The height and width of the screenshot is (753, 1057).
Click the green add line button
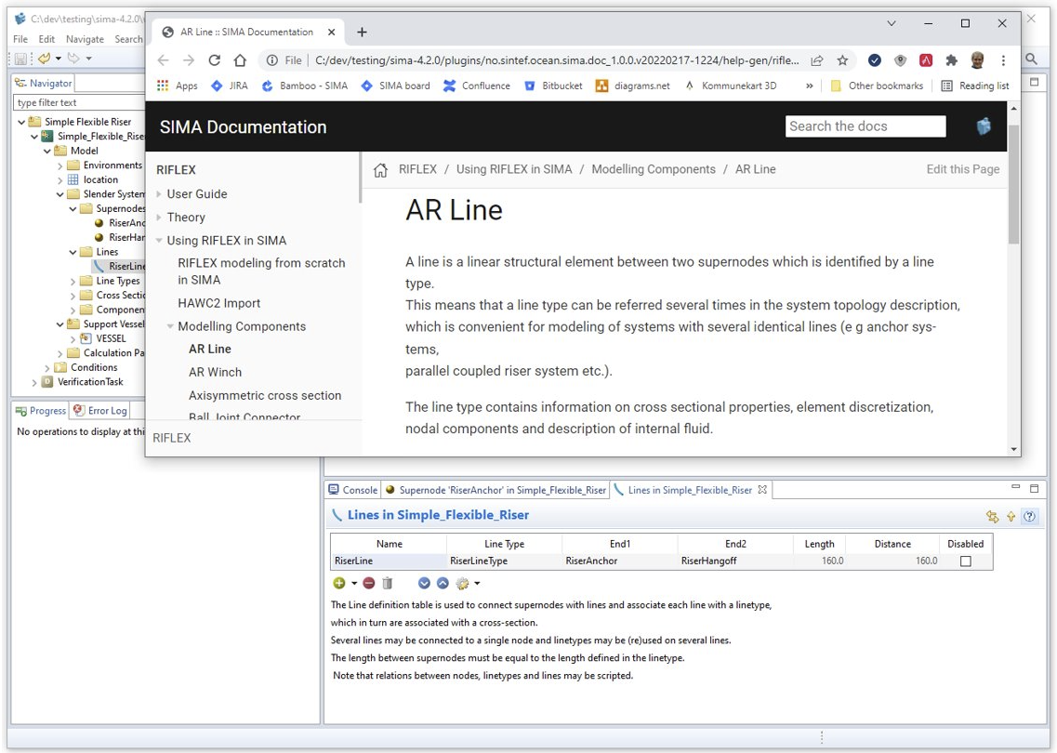click(x=339, y=583)
